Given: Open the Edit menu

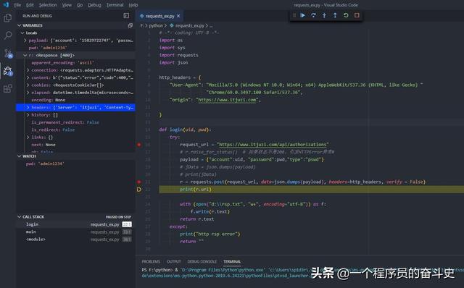Looking at the screenshot, I should coord(30,5).
